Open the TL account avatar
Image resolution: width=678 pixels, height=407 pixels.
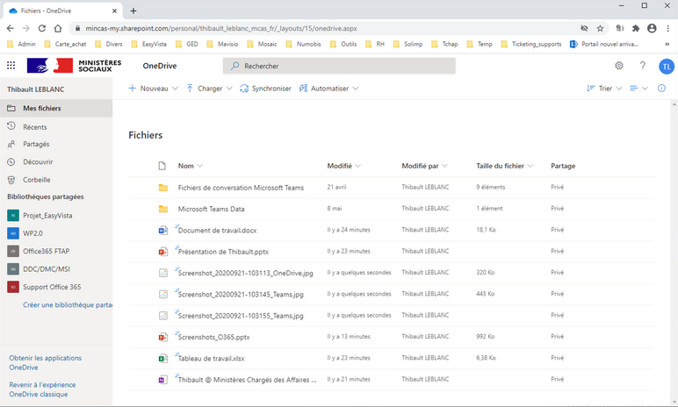tap(666, 66)
